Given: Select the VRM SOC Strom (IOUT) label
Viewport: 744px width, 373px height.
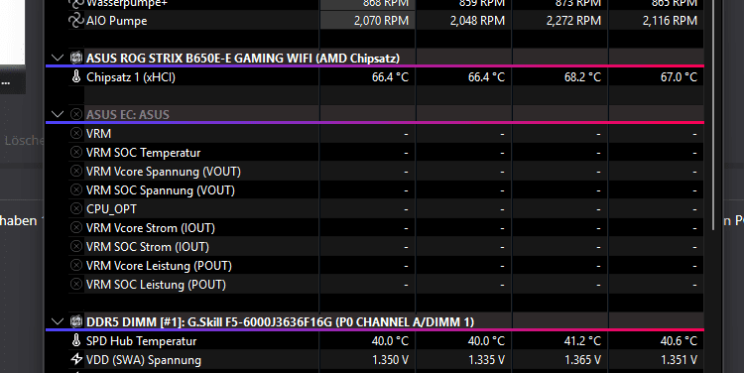Looking at the screenshot, I should [x=148, y=247].
